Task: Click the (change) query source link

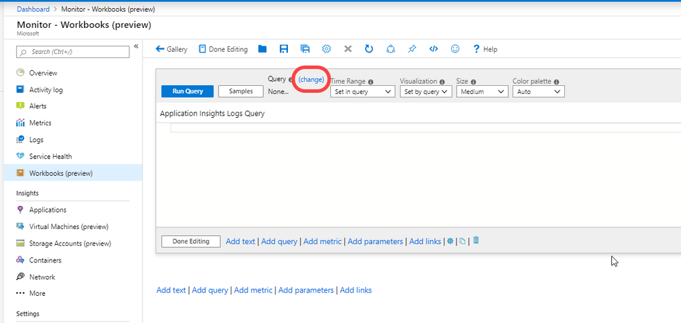Action: click(x=311, y=80)
